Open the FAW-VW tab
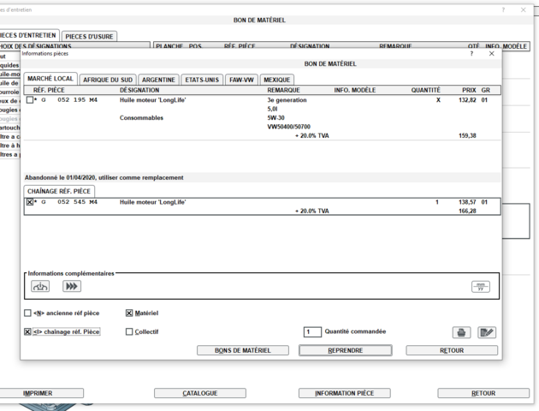Screen dimensions: 539x411 241,80
